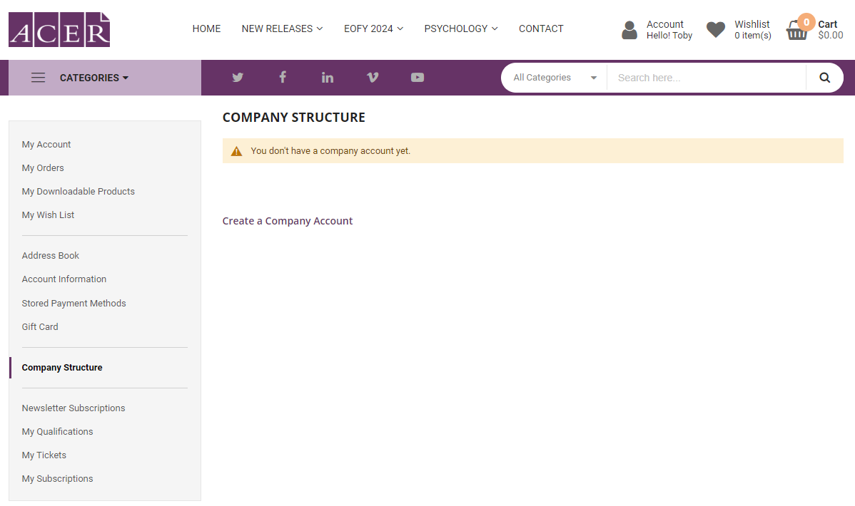The width and height of the screenshot is (855, 506).
Task: Click the Vimeo icon
Action: click(x=373, y=77)
